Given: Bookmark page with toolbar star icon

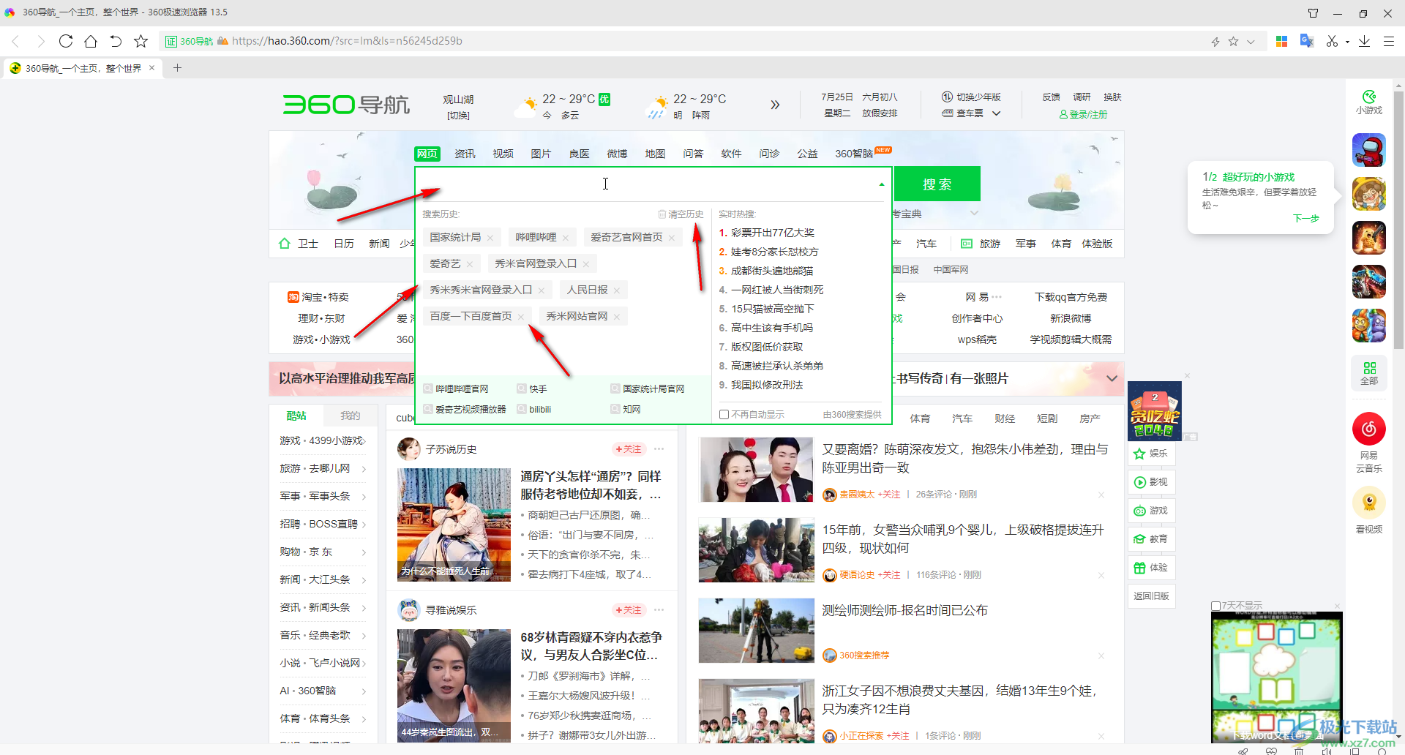Looking at the screenshot, I should click(x=141, y=41).
